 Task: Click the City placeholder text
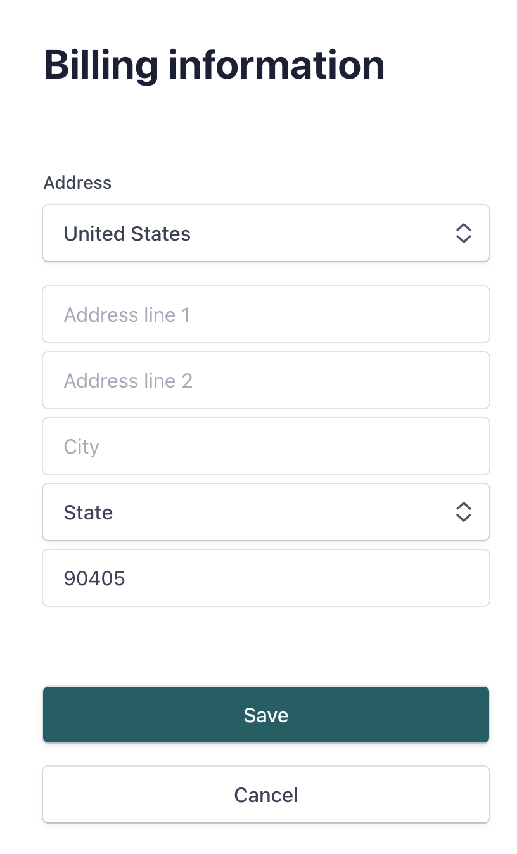click(x=82, y=447)
